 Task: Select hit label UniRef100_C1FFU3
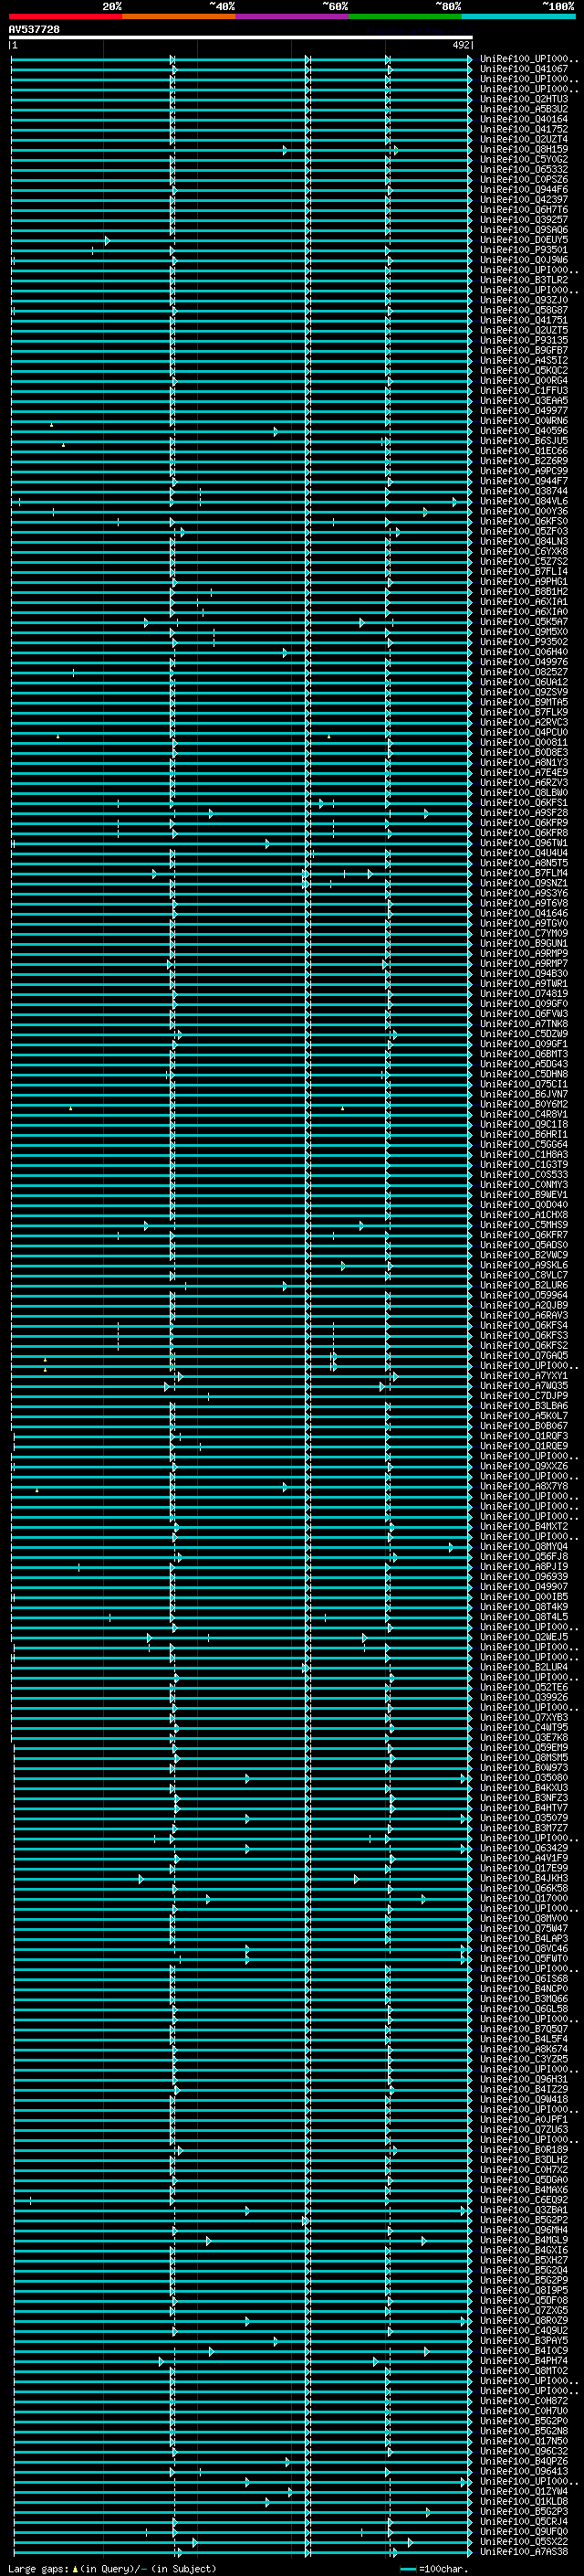(524, 391)
